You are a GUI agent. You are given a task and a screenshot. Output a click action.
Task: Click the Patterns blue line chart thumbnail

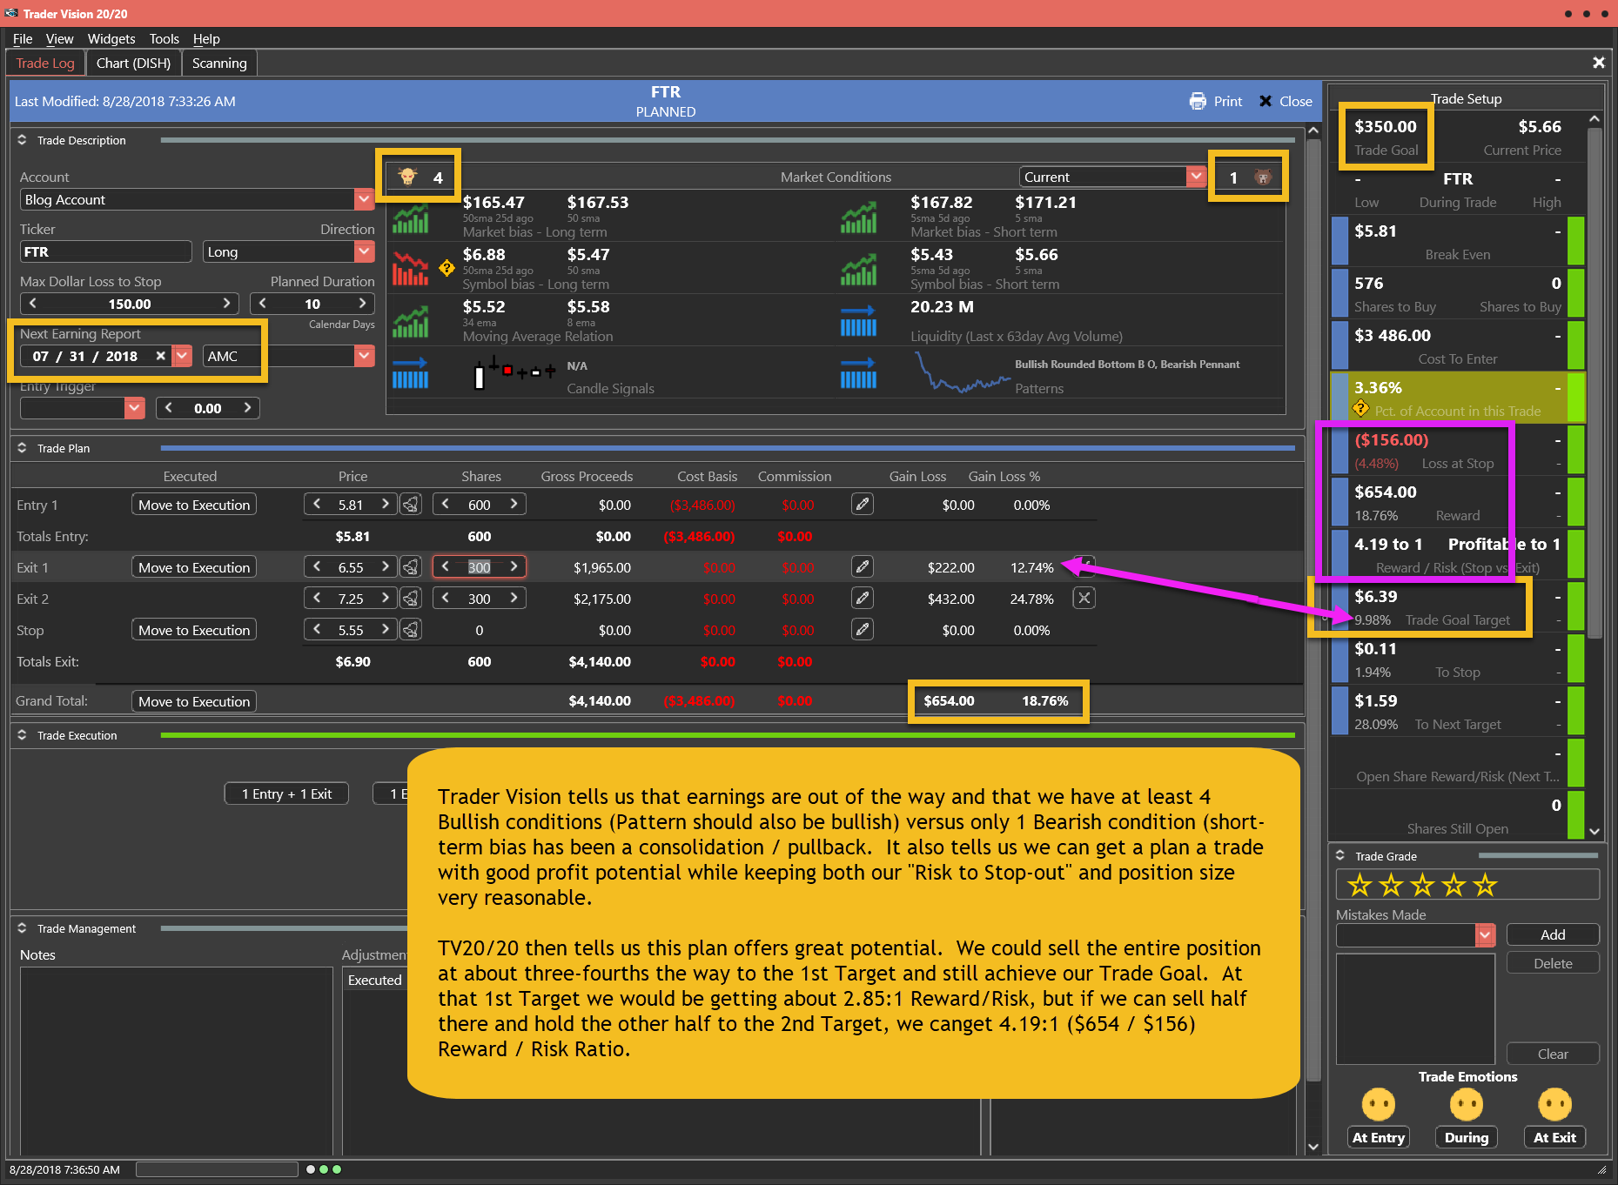961,374
